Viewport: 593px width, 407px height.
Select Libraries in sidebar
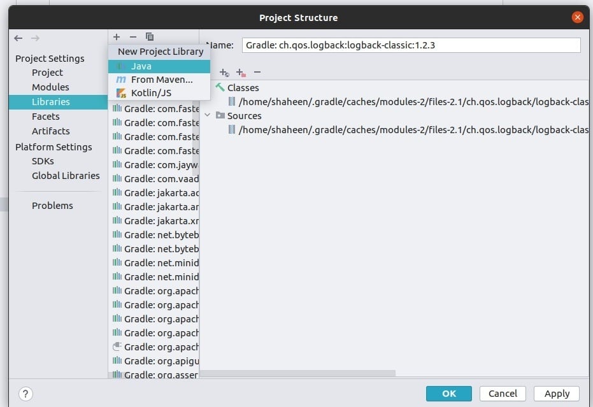58,102
